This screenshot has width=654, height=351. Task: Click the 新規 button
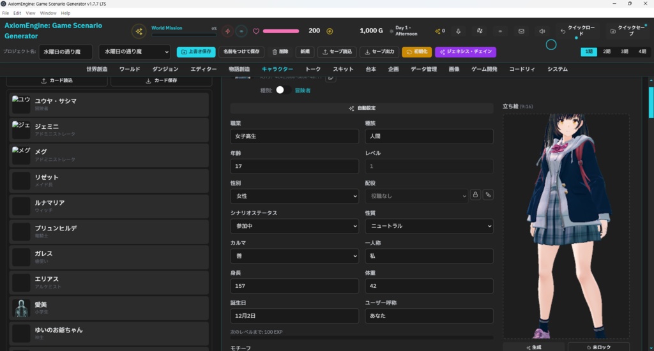click(x=305, y=52)
